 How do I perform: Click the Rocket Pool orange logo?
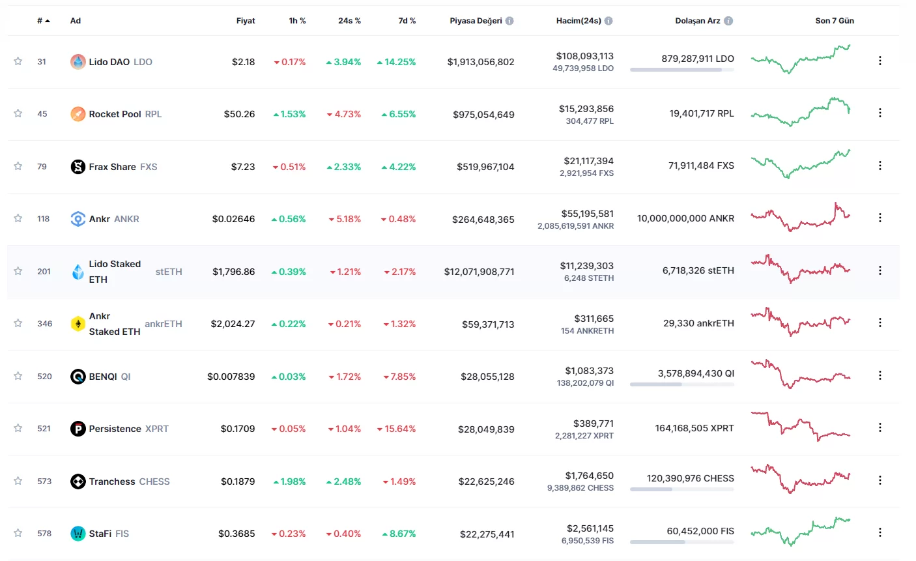click(x=78, y=114)
